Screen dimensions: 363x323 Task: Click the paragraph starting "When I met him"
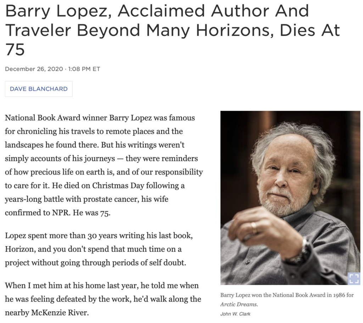103,299
